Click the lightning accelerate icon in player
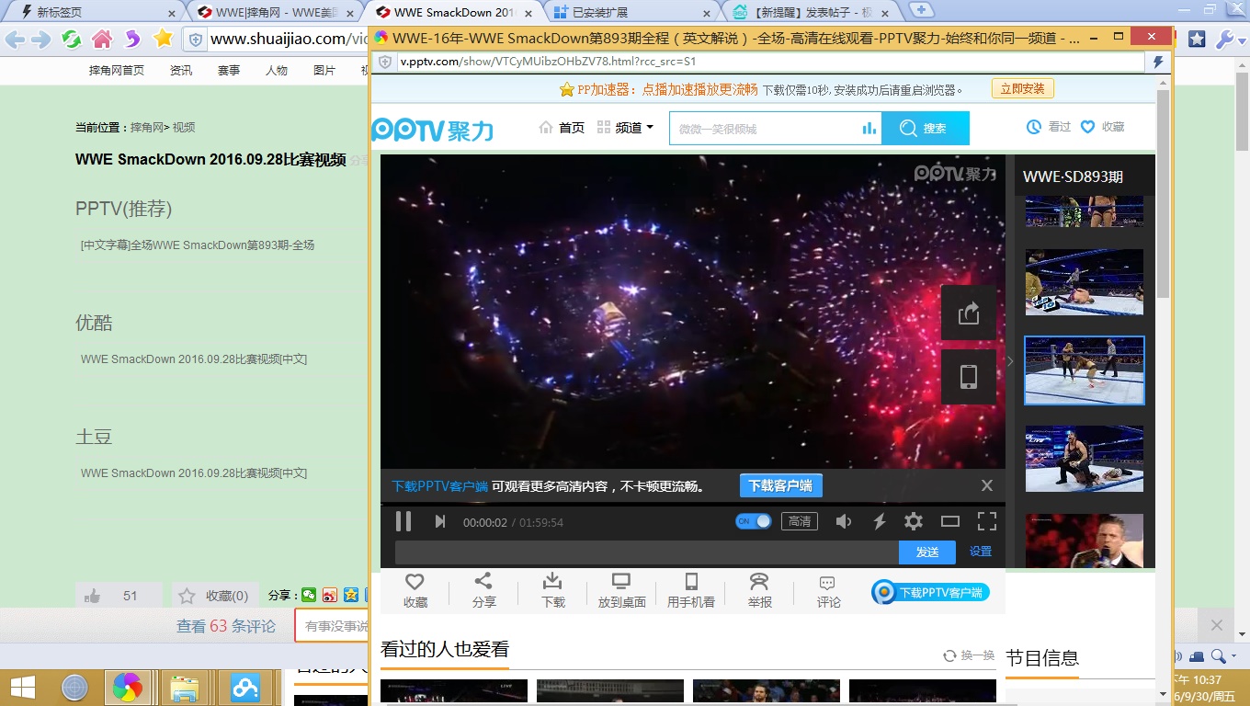Viewport: 1250px width, 706px height. [x=880, y=521]
